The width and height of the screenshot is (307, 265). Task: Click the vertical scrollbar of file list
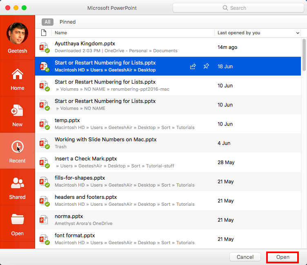pyautogui.click(x=304, y=55)
